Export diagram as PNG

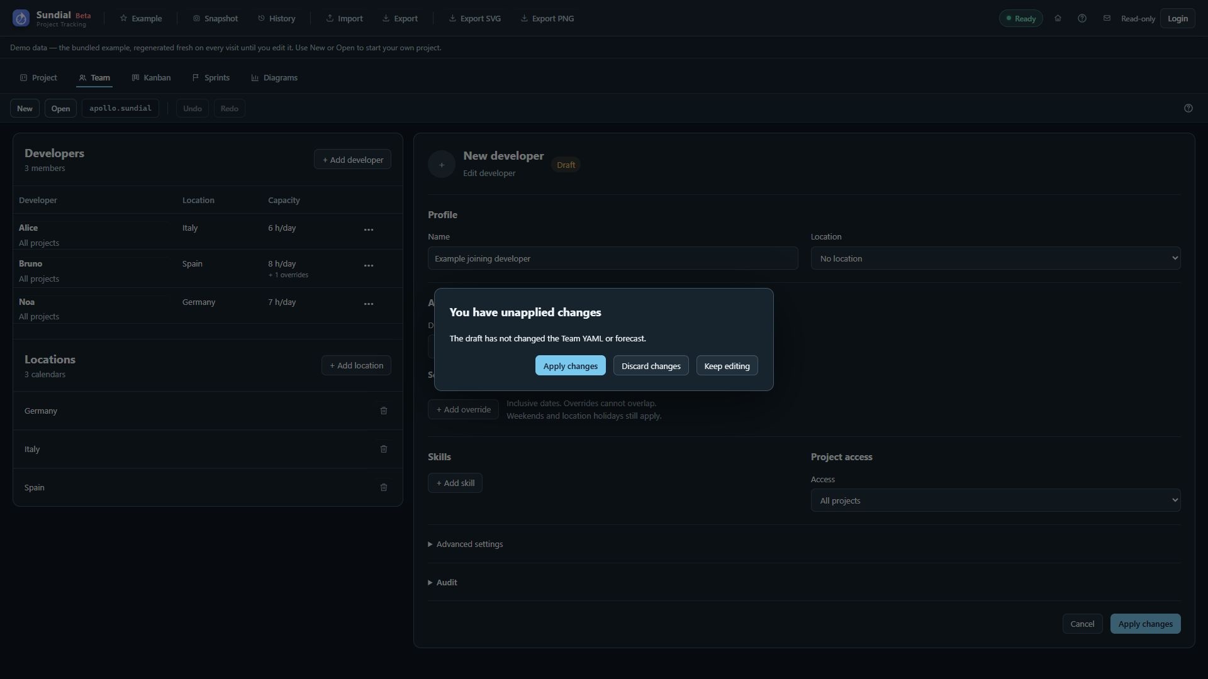pyautogui.click(x=547, y=18)
